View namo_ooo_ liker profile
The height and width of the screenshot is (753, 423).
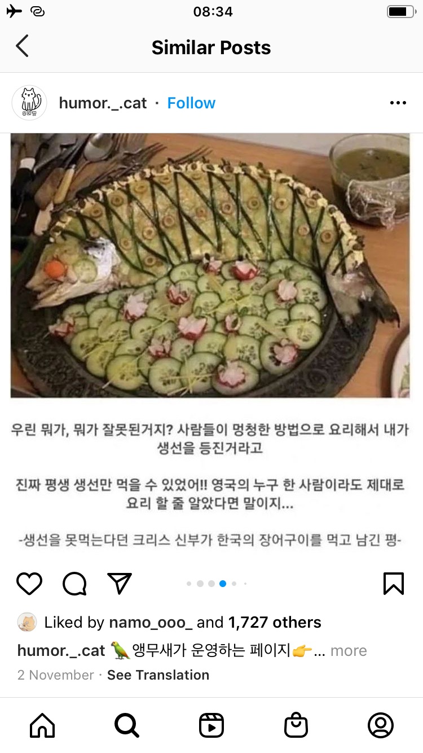(x=151, y=623)
